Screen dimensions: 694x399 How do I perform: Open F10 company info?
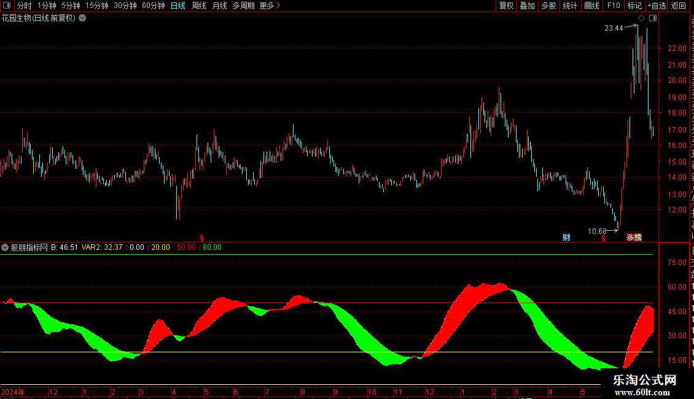614,6
